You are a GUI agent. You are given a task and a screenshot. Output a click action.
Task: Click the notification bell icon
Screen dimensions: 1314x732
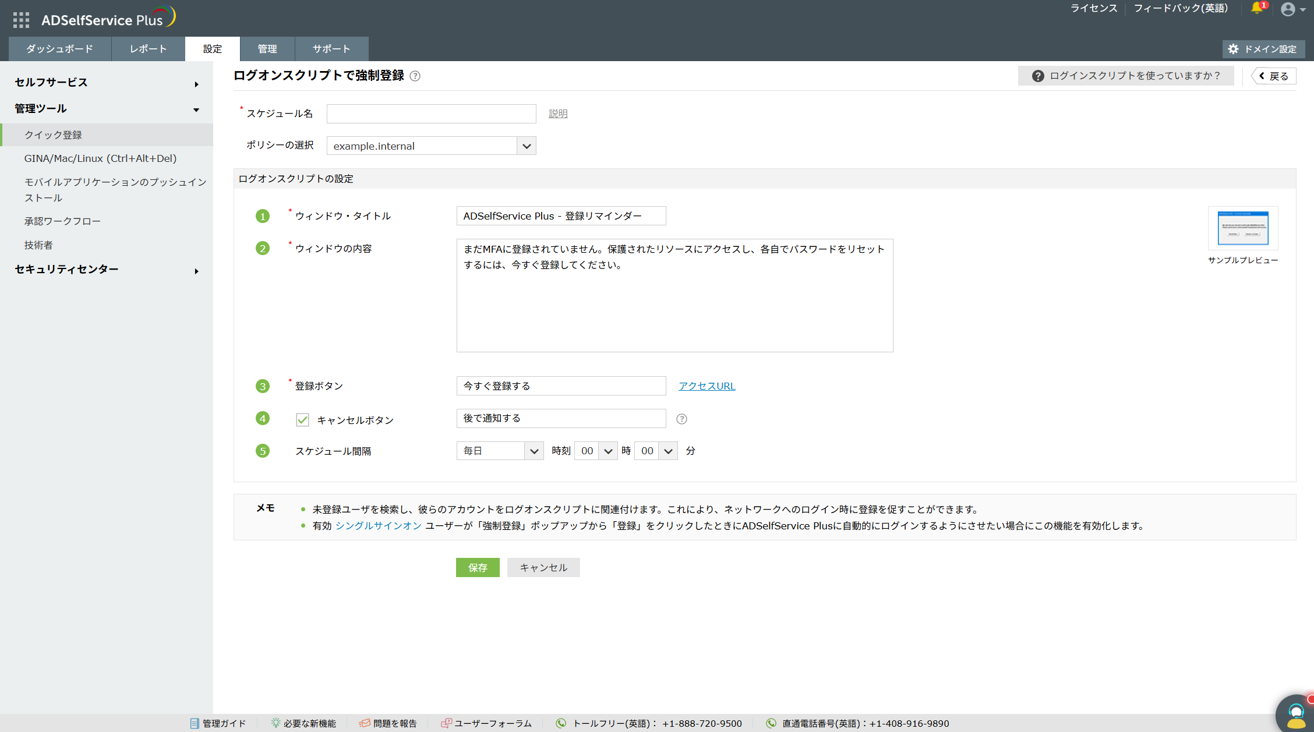pos(1256,9)
